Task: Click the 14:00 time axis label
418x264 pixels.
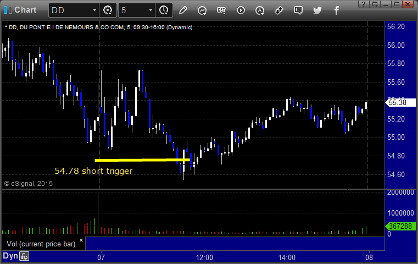Action: click(287, 257)
